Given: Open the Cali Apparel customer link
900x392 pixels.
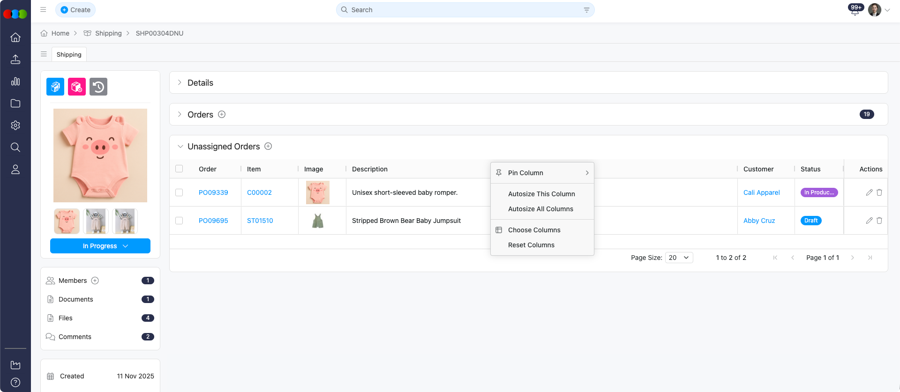Looking at the screenshot, I should click(x=761, y=192).
